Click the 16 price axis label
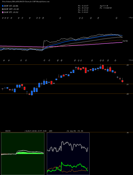 pyautogui.click(x=127, y=133)
